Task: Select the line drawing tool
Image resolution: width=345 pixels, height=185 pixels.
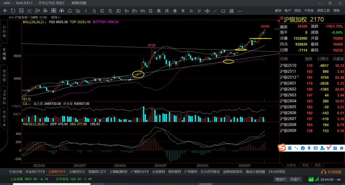Action: tap(215, 11)
